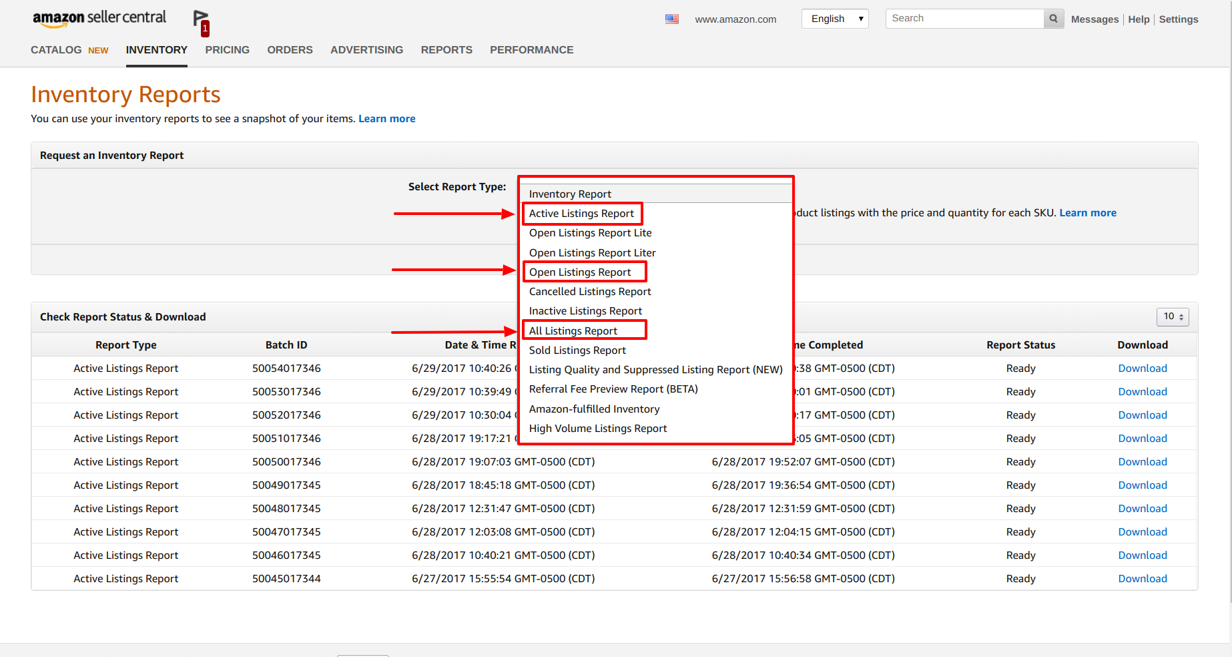
Task: Select Inventory Report option in dropdown
Action: (x=655, y=194)
